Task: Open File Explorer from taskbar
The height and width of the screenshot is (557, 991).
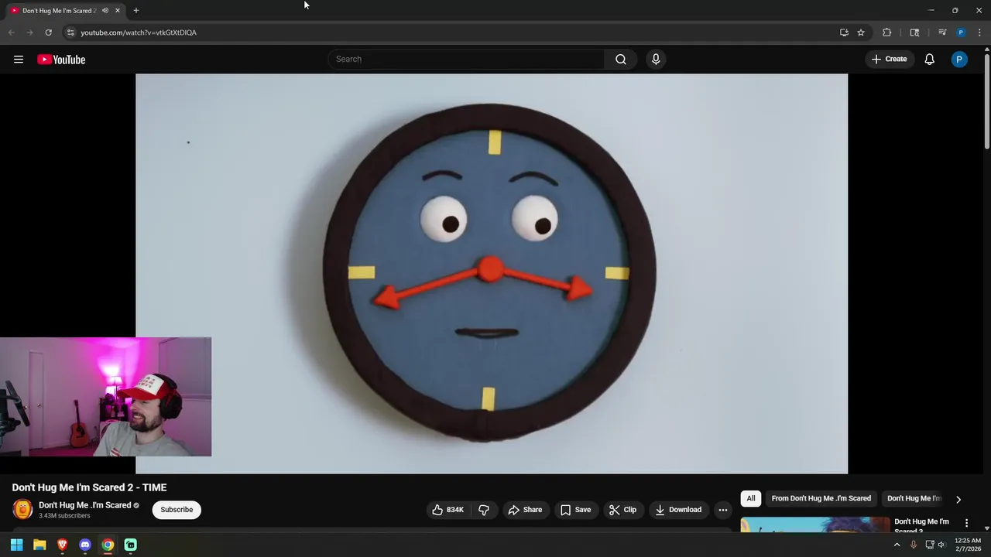Action: (x=39, y=545)
